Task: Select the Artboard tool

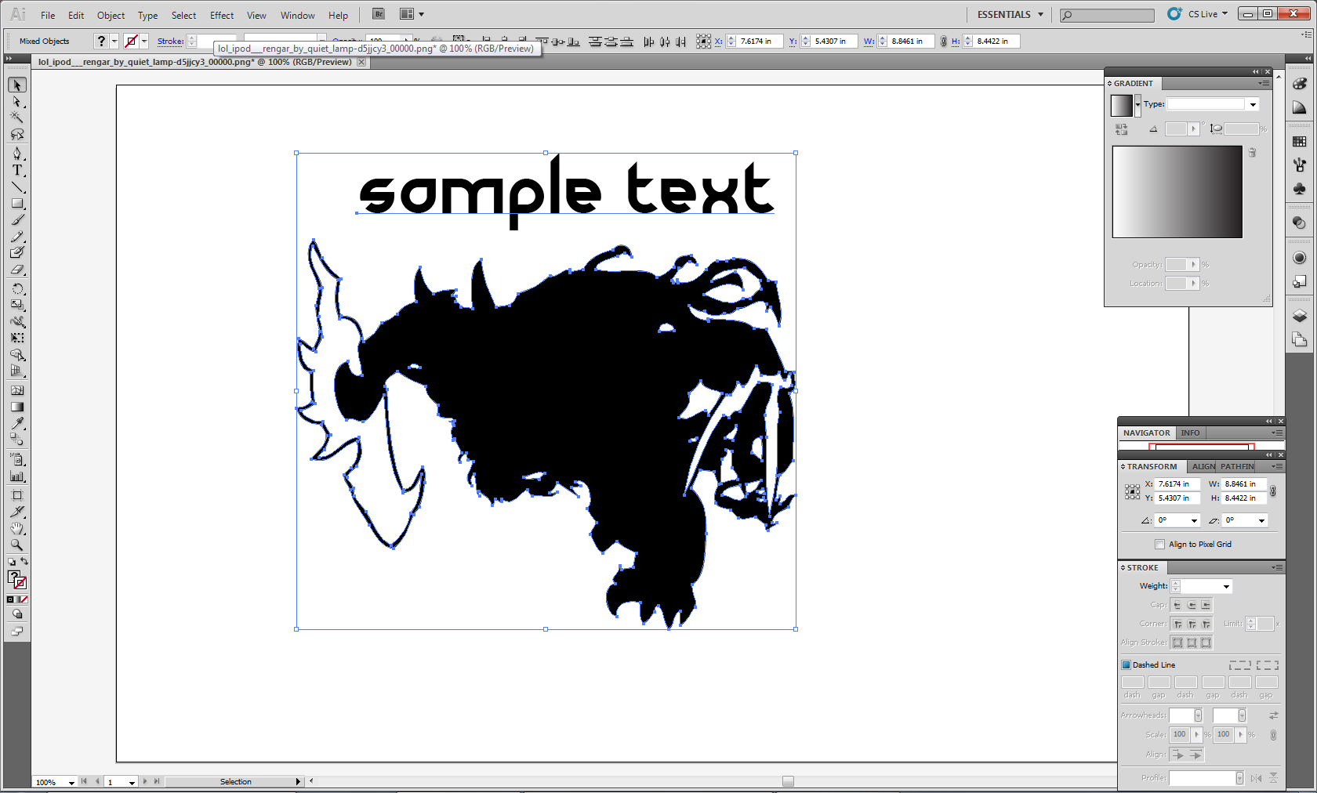Action: 17,495
